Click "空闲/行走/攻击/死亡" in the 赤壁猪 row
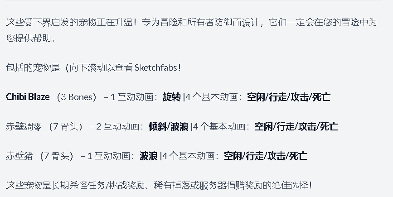Image resolution: width=393 pixels, height=197 pixels. point(266,156)
